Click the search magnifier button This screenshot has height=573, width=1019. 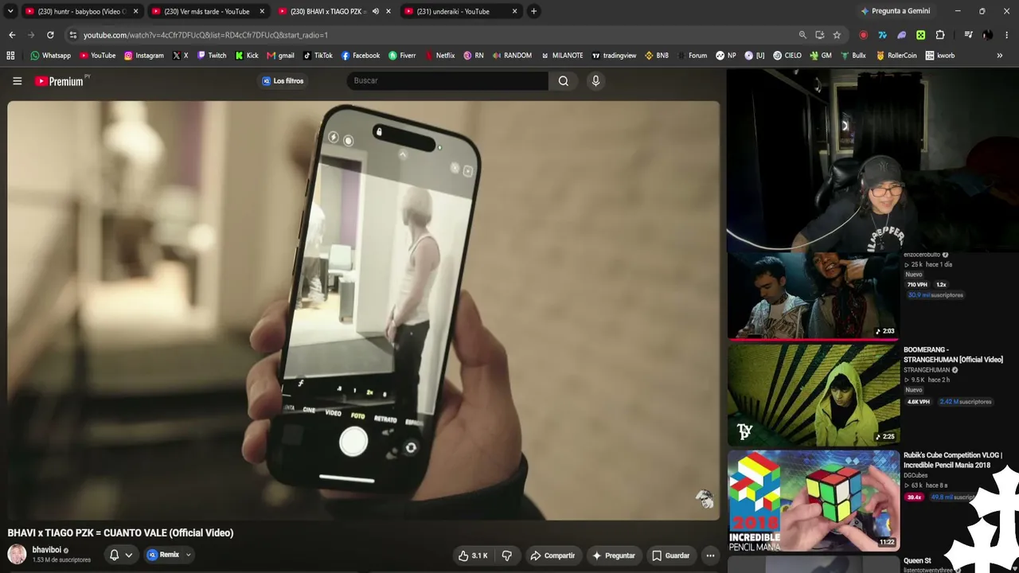[563, 80]
